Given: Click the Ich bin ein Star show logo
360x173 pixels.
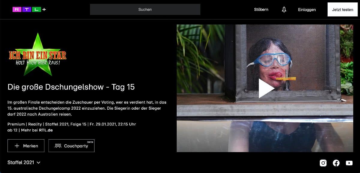Looking at the screenshot, I should [37, 54].
